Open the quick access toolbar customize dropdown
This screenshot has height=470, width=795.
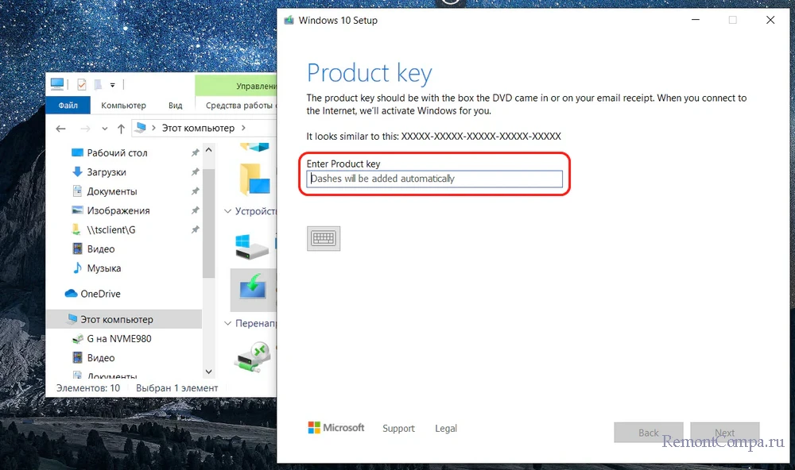point(113,85)
